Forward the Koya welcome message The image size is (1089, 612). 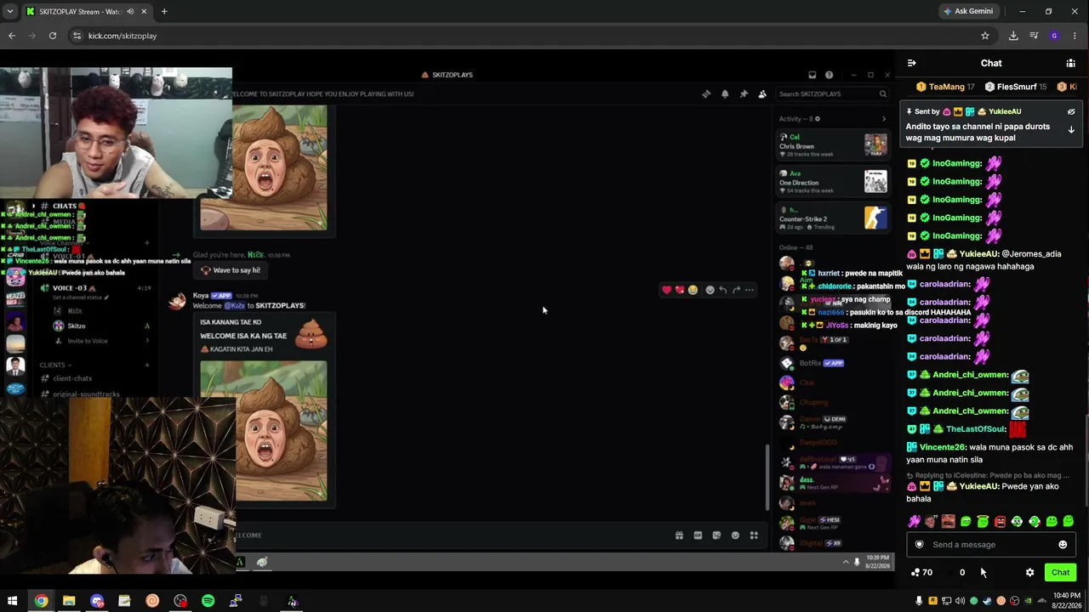[736, 290]
